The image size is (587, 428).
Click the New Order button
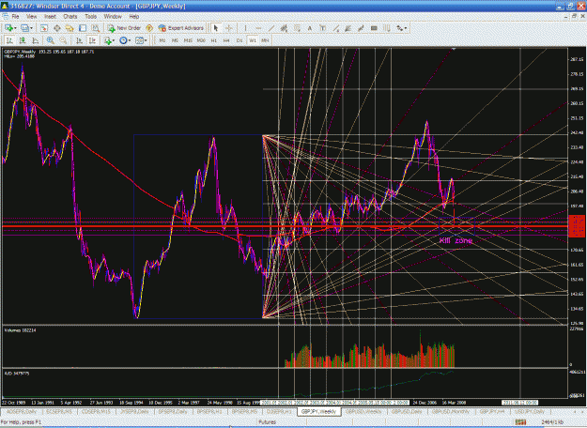[124, 28]
